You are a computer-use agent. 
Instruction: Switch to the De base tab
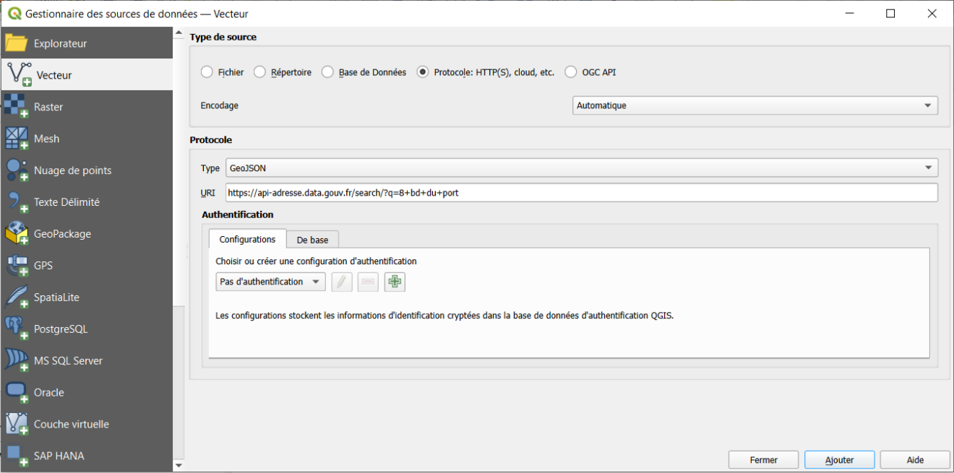[312, 239]
